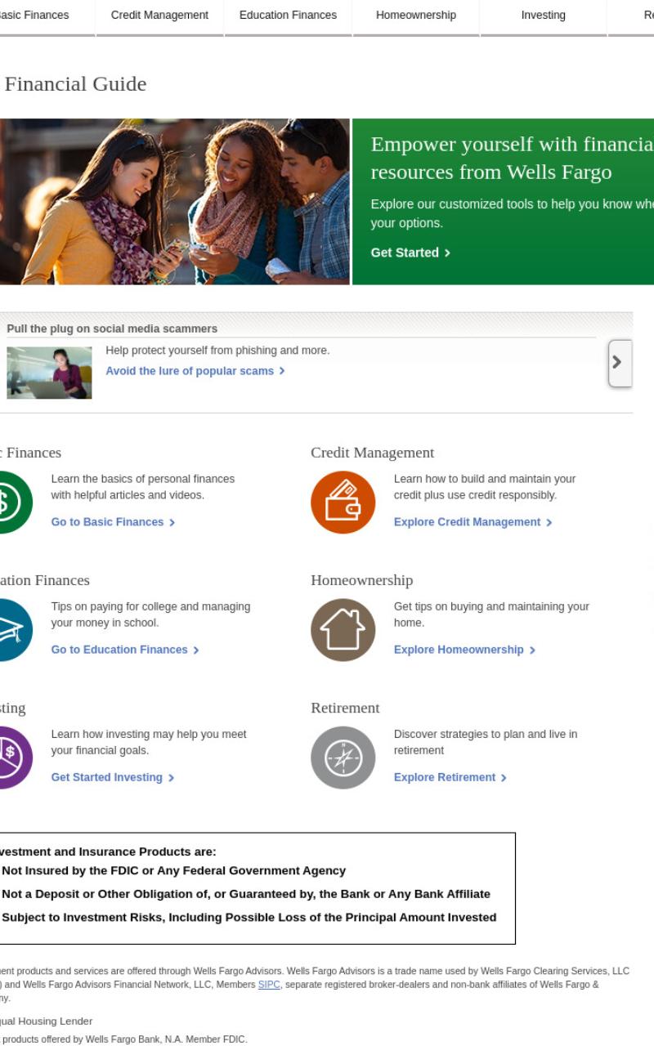Click Go to Education Finances link
Screen dimensions: 654x1046
point(125,650)
